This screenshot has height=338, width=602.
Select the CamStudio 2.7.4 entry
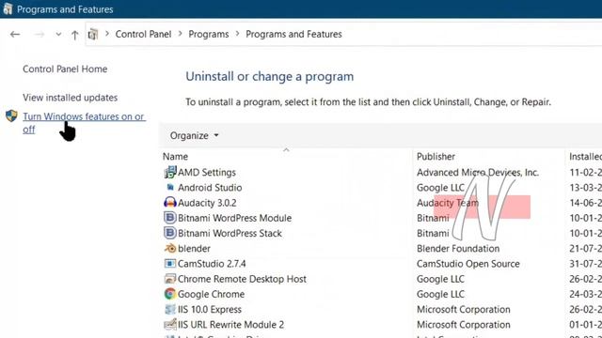pos(212,264)
